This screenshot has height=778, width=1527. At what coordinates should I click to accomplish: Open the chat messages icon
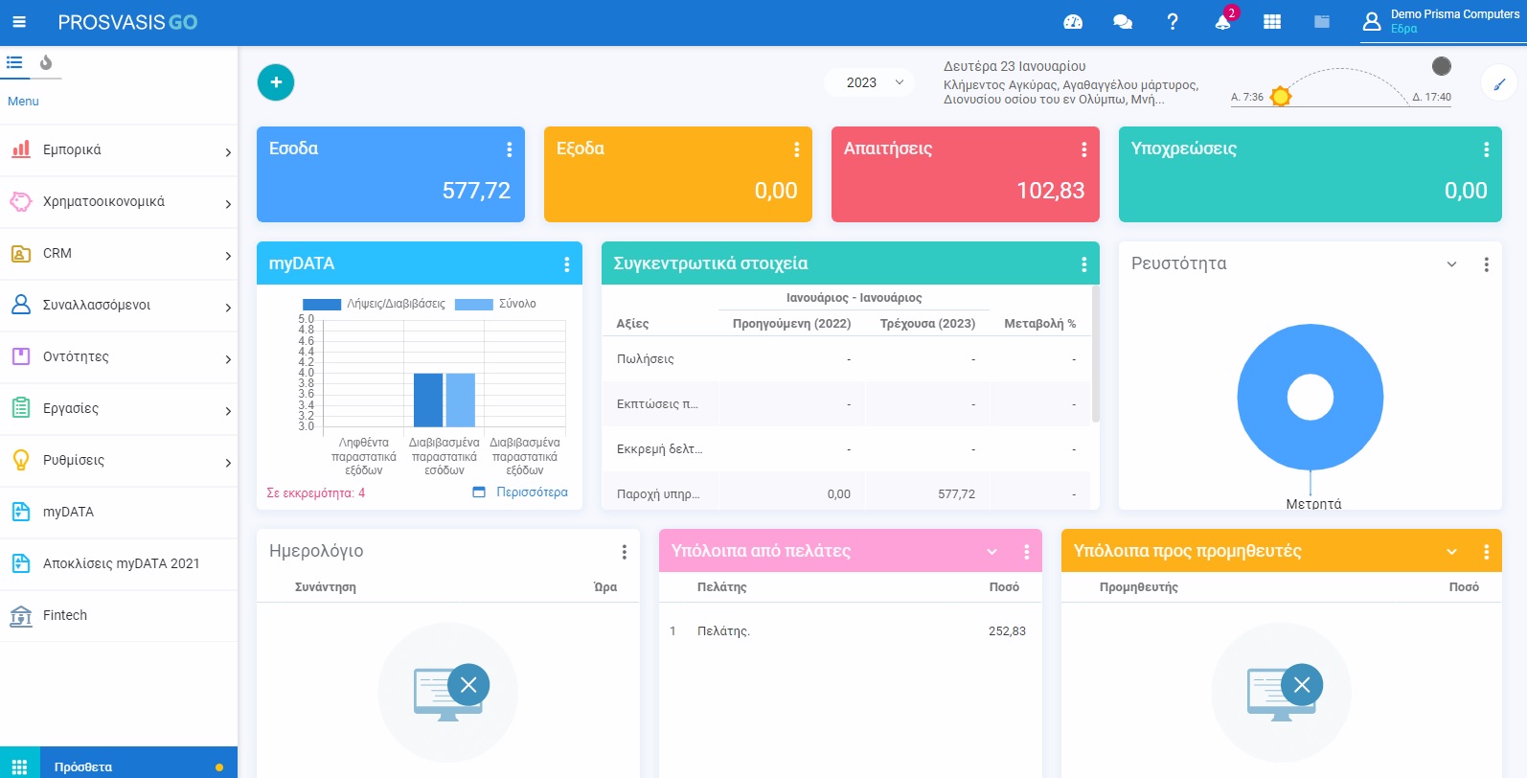coord(1123,22)
